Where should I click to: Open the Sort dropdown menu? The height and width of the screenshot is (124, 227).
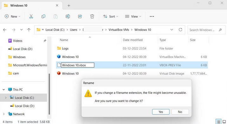coord(110,17)
